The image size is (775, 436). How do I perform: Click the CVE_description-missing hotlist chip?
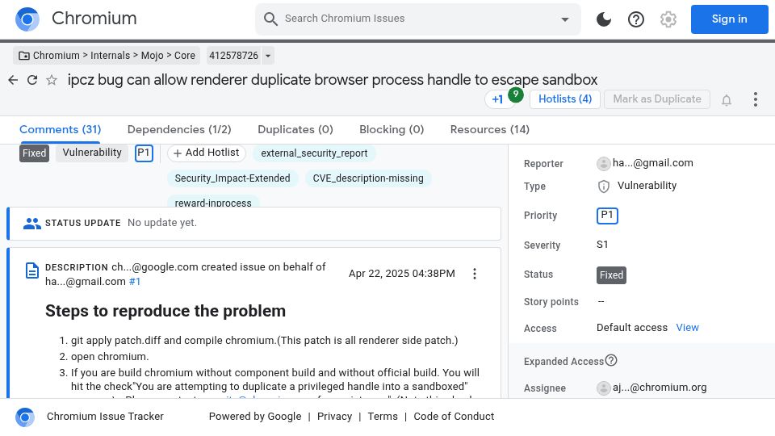(368, 178)
